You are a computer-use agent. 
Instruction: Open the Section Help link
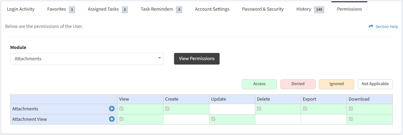pos(387,26)
